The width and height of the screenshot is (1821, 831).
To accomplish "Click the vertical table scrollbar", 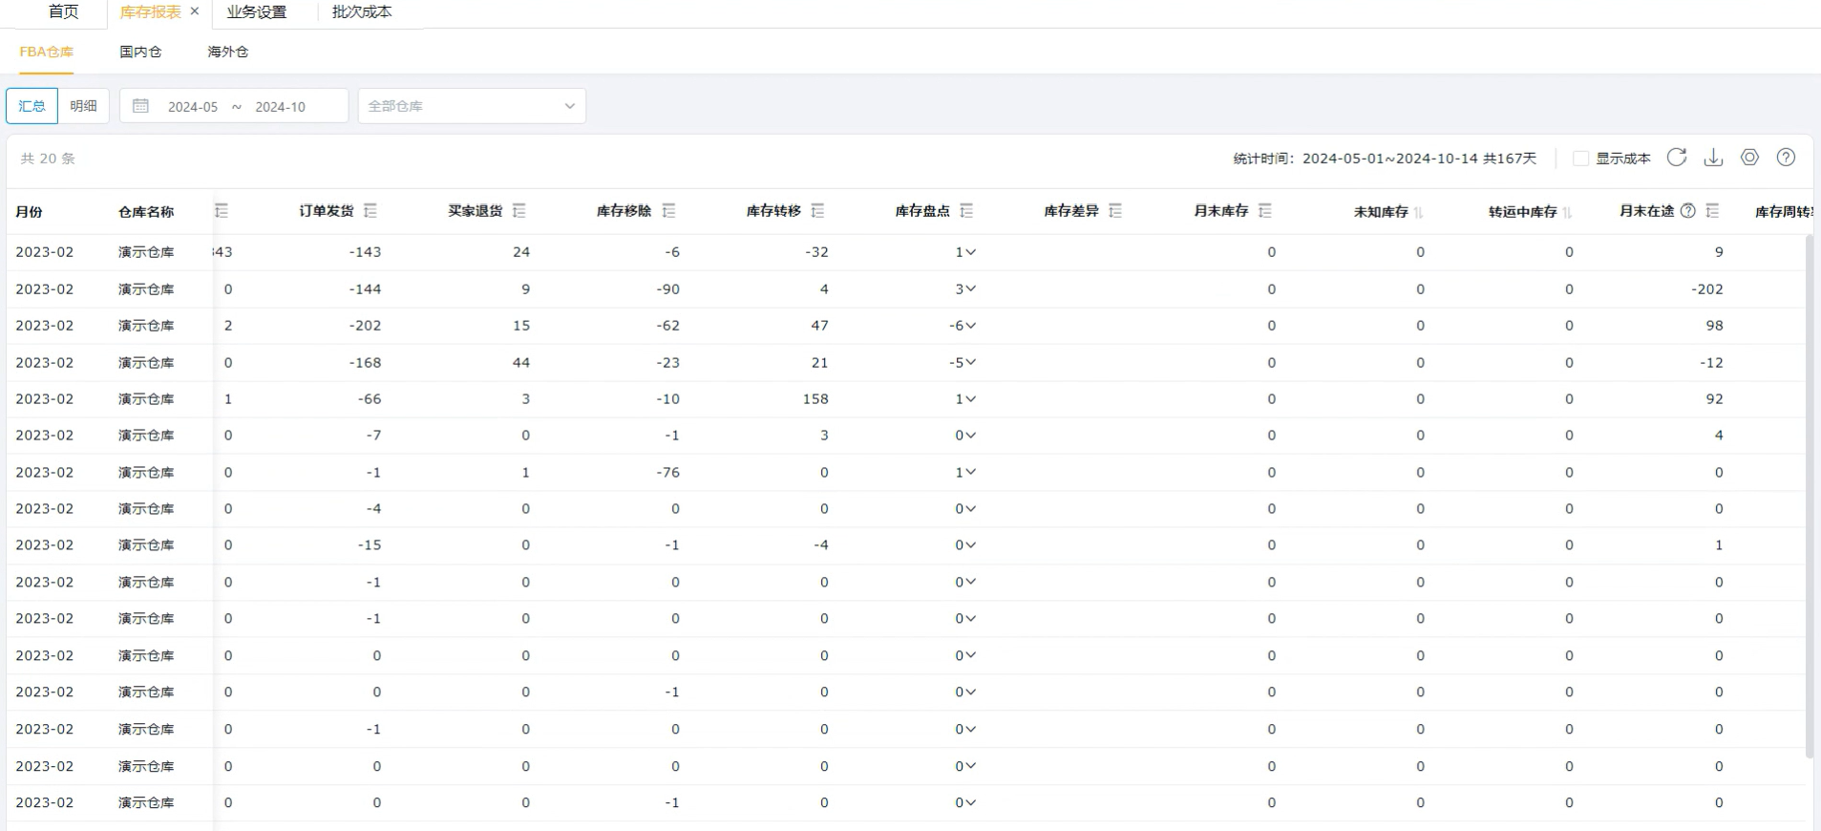I will click(x=1809, y=497).
